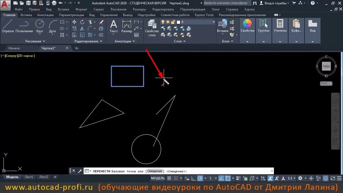Viewport: 343px width, 193px height.
Task: Click the Смещение option in command line
Action: (x=155, y=171)
